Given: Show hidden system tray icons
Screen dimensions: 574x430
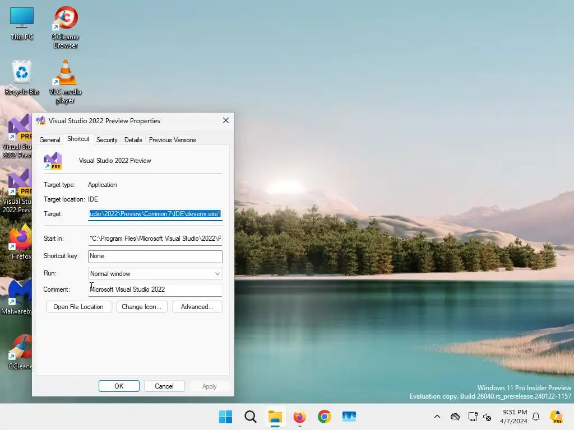Looking at the screenshot, I should pos(437,417).
